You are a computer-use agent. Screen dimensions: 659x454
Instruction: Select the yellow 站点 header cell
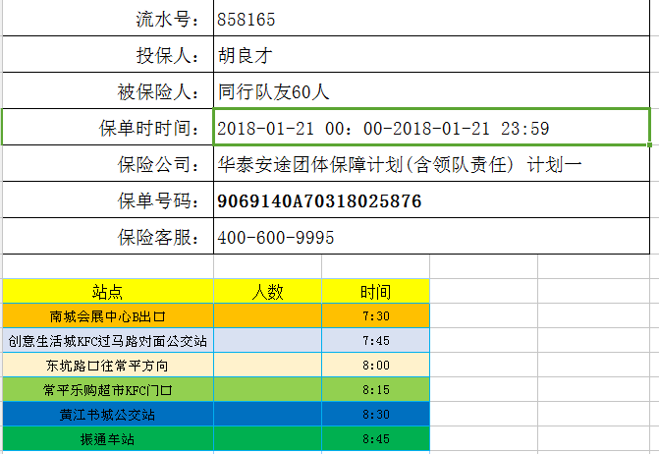pyautogui.click(x=108, y=291)
